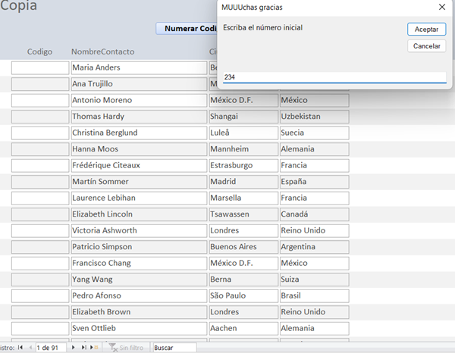Viewport: 455px width, 353px height.
Task: Select contact name Ana Trujillo
Action: pos(139,84)
